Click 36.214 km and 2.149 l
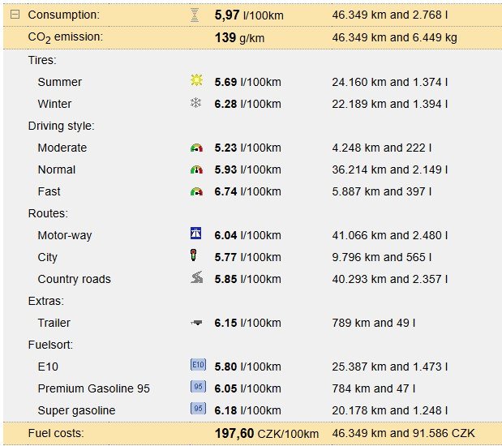This screenshot has width=502, height=446. [x=389, y=169]
